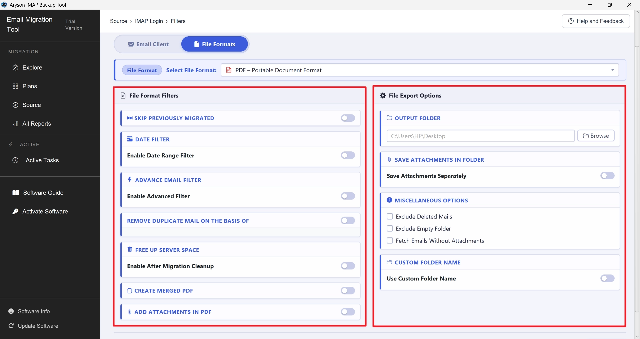Image resolution: width=640 pixels, height=339 pixels.
Task: Click Browse button for output folder
Action: click(x=596, y=136)
